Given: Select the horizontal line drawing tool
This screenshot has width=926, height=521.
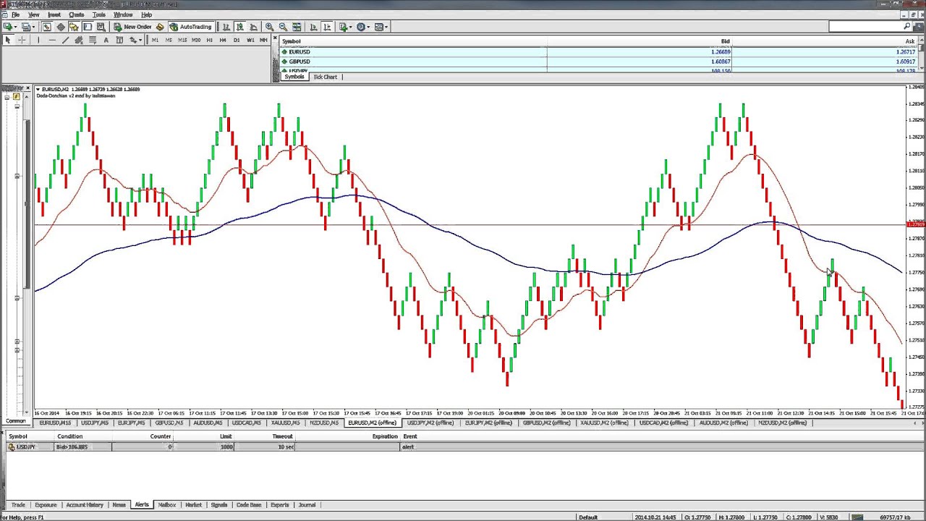Looking at the screenshot, I should pos(52,40).
